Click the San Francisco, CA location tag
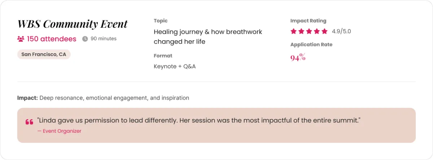The height and width of the screenshot is (160, 433). (x=44, y=54)
